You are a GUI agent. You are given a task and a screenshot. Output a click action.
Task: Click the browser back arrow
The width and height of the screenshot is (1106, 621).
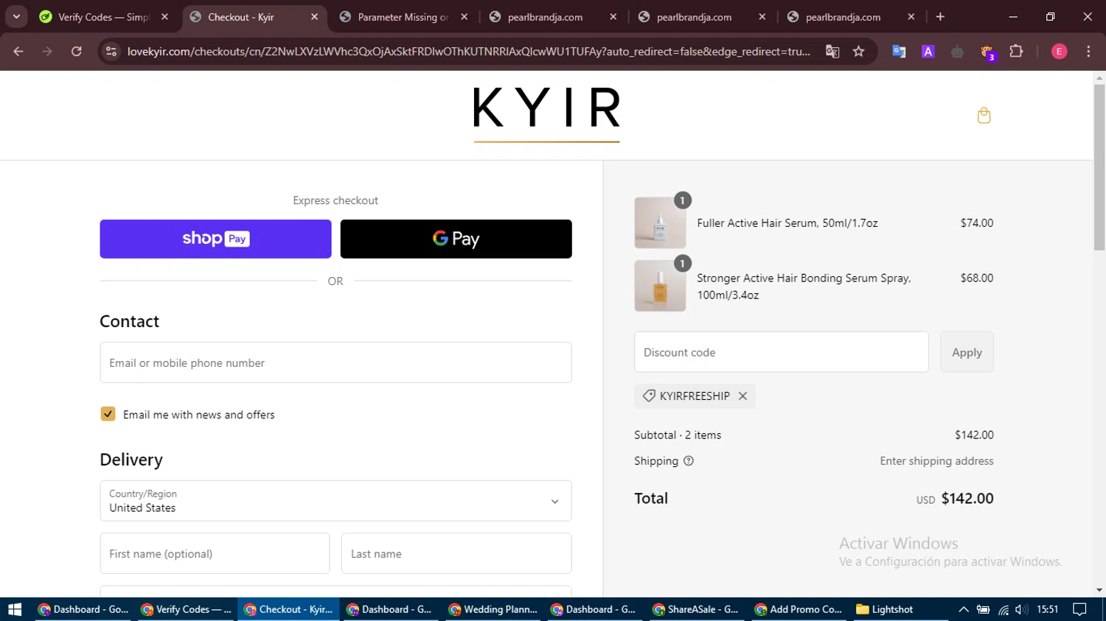tap(18, 52)
